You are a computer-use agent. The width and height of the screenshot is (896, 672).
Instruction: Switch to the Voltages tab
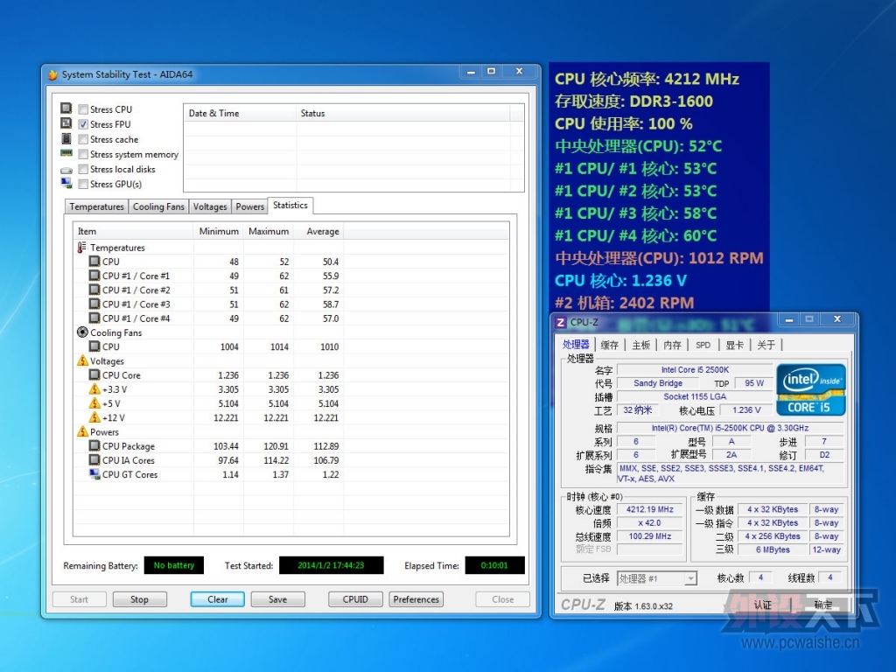point(210,206)
